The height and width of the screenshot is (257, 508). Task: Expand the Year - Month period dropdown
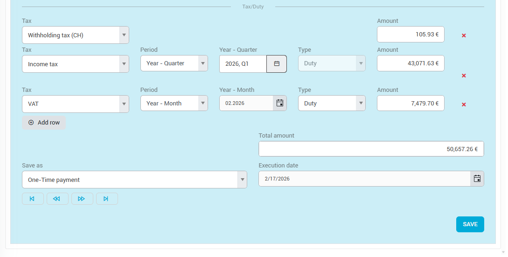point(202,103)
